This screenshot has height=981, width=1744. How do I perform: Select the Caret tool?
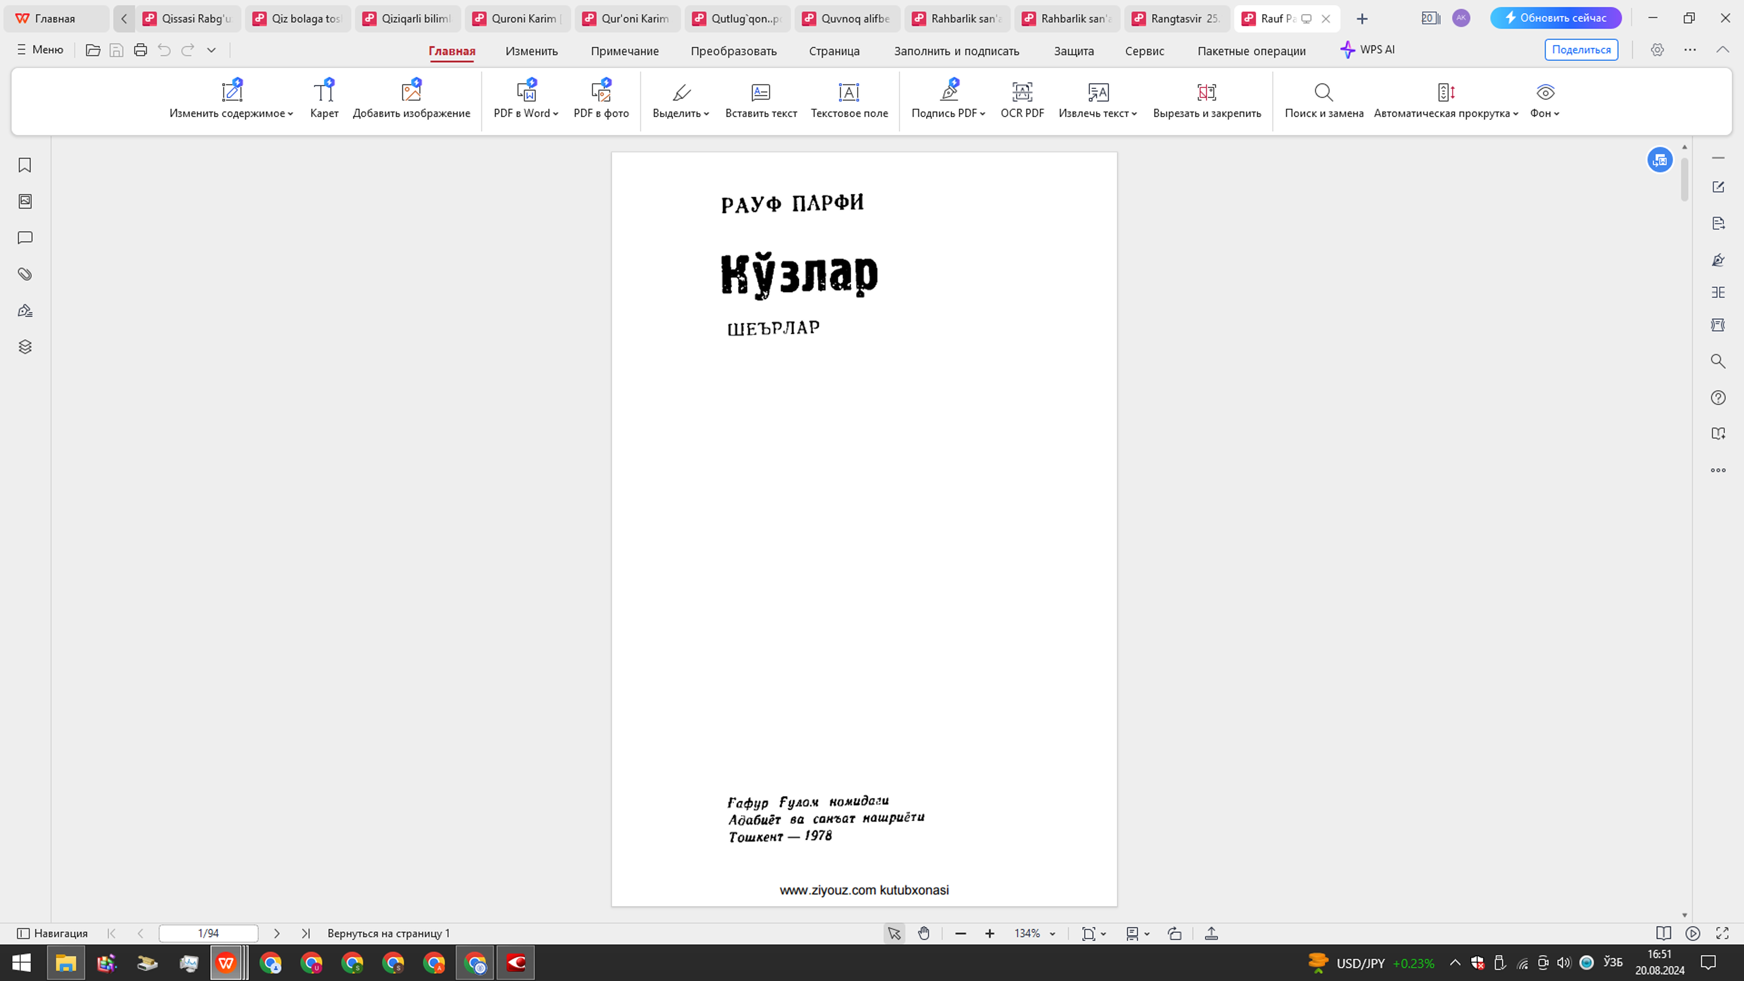[324, 99]
